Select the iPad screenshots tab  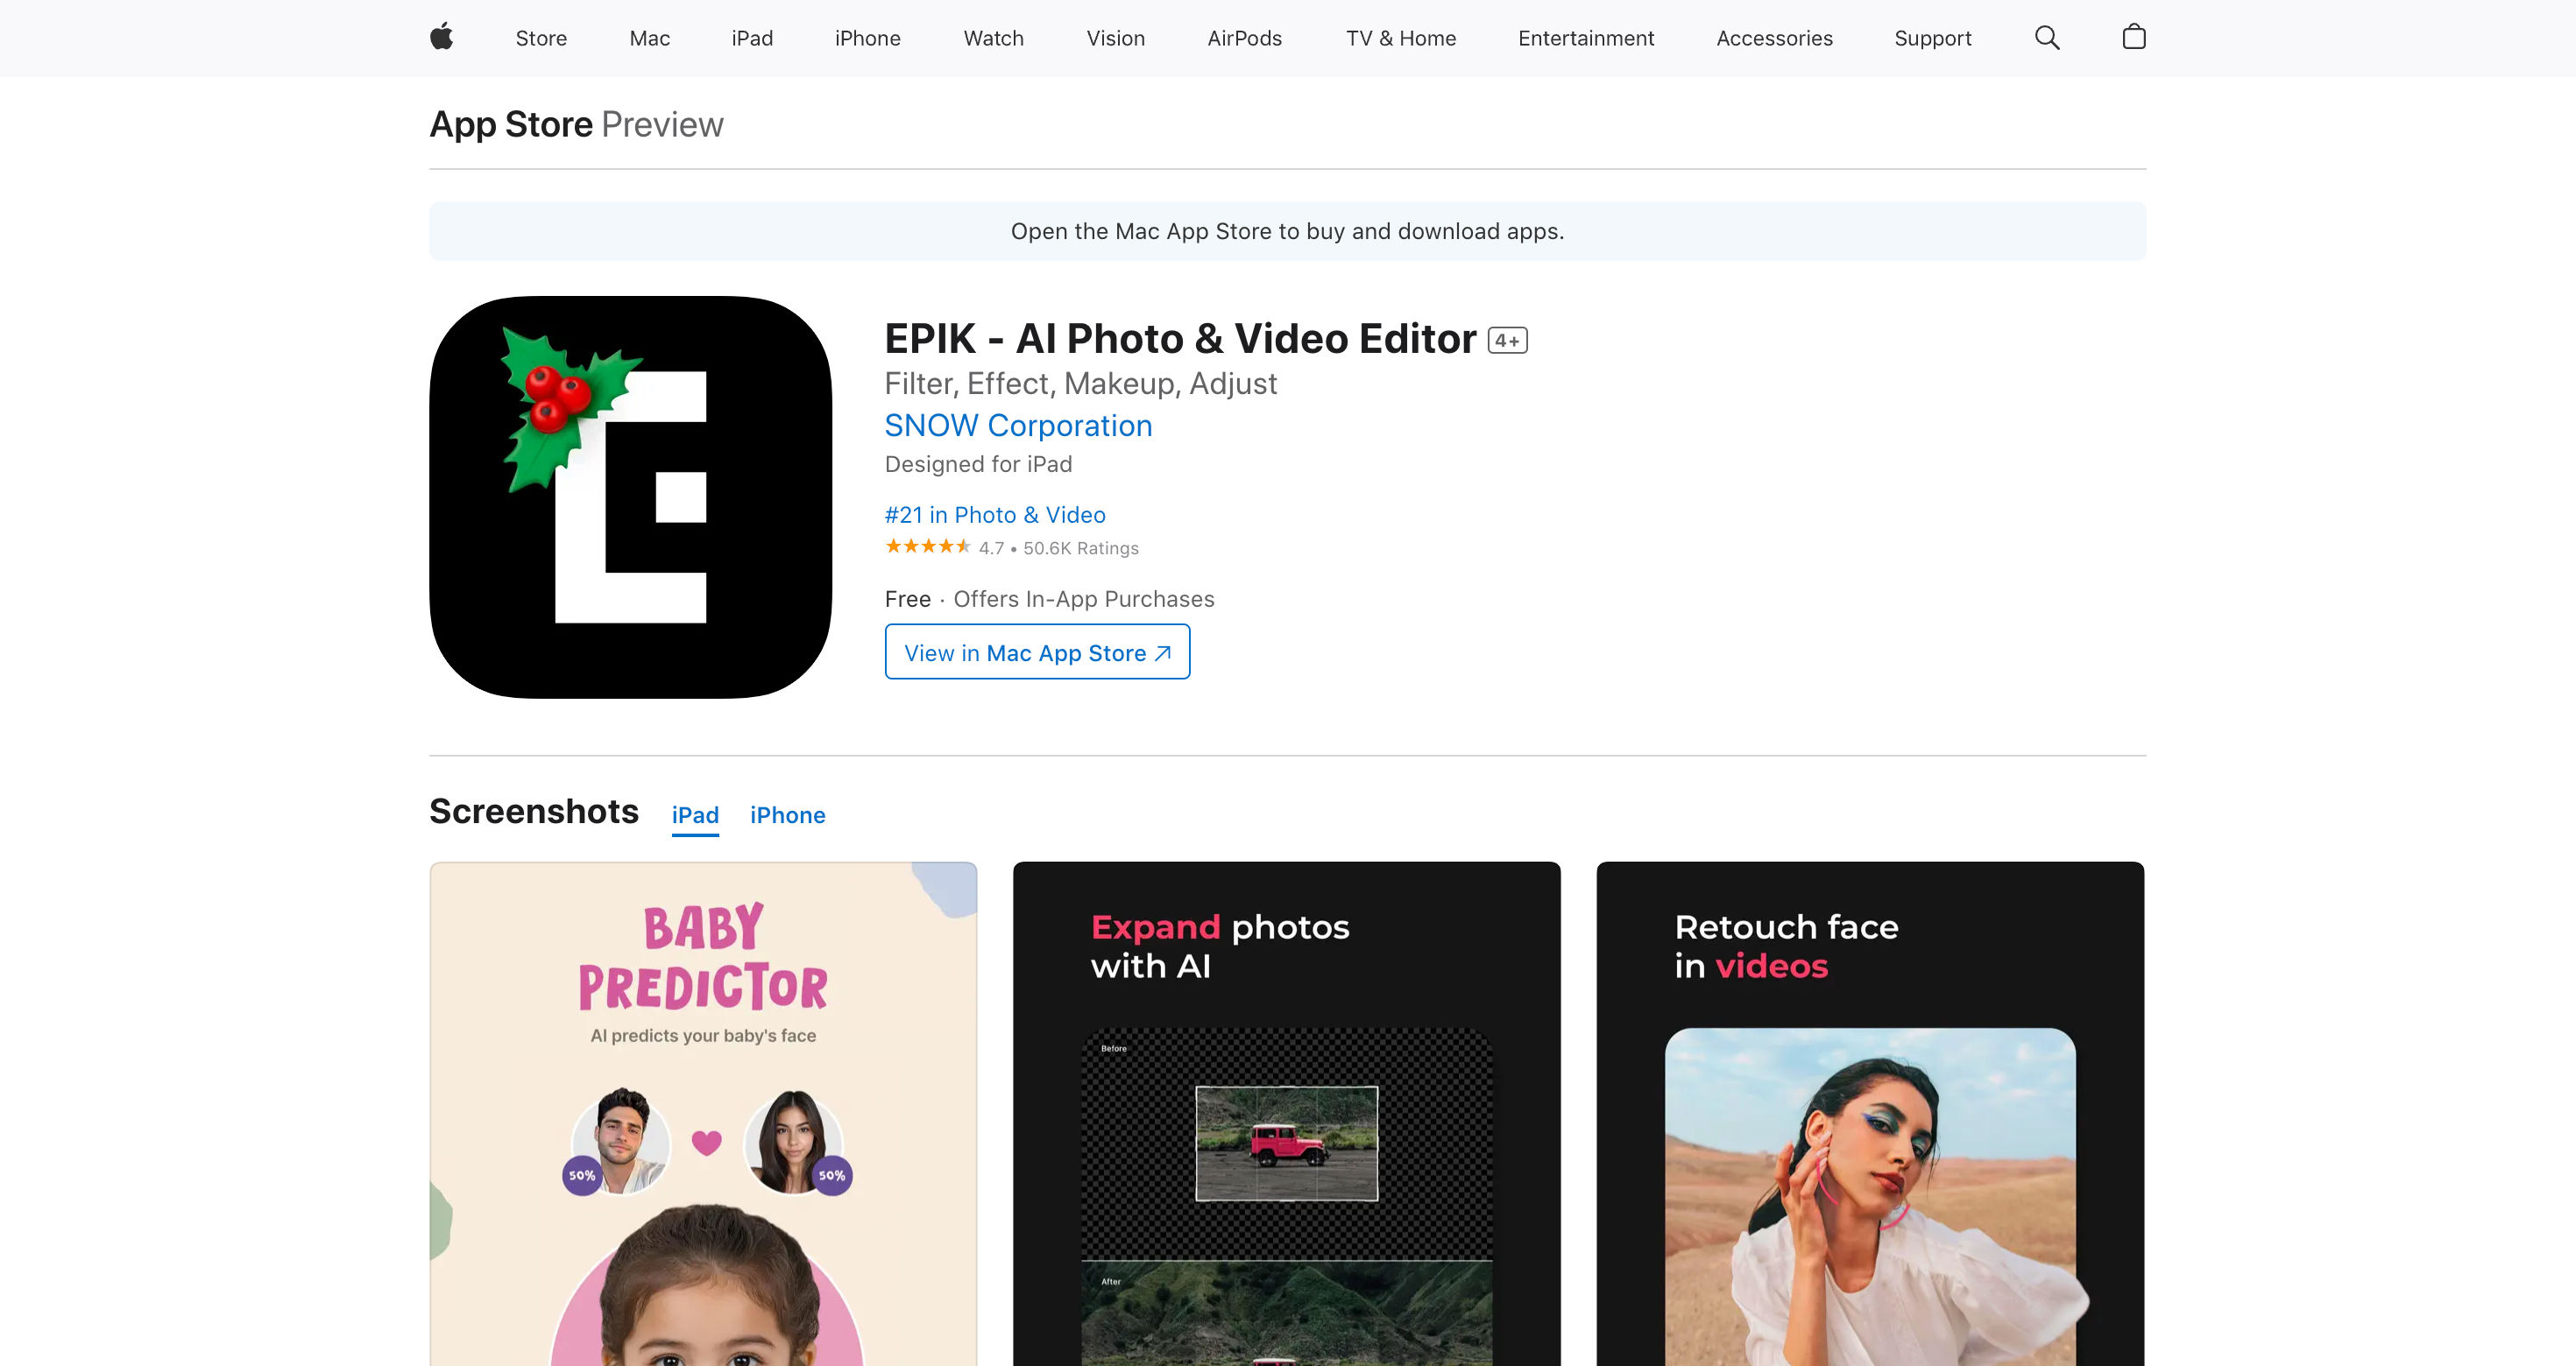click(x=695, y=815)
